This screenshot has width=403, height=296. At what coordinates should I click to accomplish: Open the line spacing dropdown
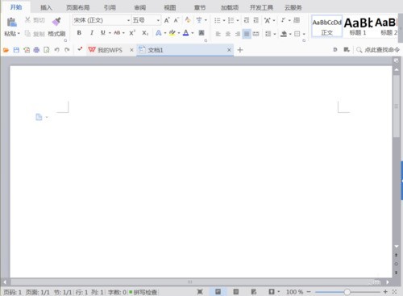(x=270, y=34)
